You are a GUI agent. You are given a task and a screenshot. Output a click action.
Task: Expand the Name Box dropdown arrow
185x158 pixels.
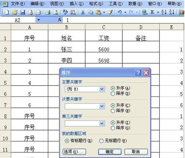(39, 20)
